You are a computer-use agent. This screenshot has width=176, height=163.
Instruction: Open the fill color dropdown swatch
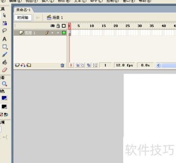4,107
